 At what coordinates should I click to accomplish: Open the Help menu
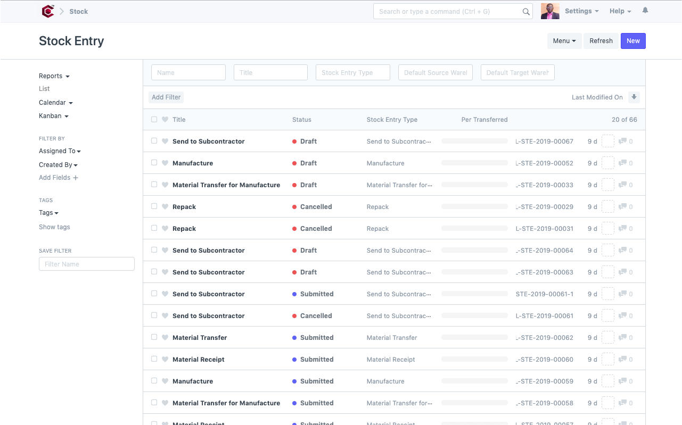[x=620, y=11]
